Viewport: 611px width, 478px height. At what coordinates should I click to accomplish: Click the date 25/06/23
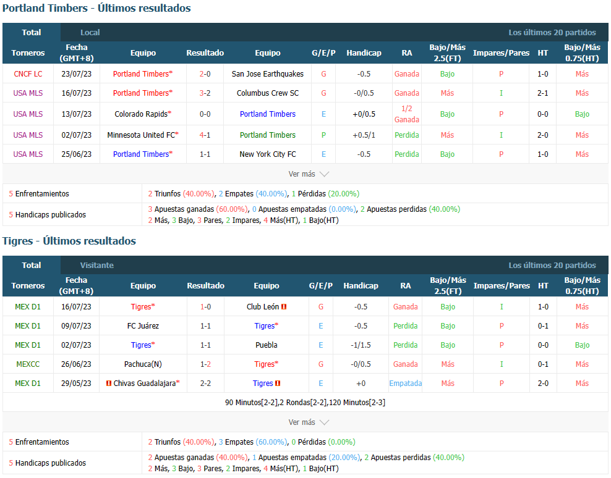point(77,154)
